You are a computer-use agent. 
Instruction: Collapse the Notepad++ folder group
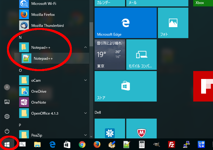coord(86,47)
